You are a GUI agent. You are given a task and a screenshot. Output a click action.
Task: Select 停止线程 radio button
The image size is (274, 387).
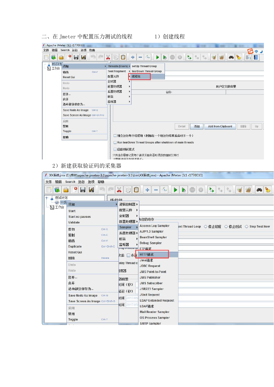[206, 227]
